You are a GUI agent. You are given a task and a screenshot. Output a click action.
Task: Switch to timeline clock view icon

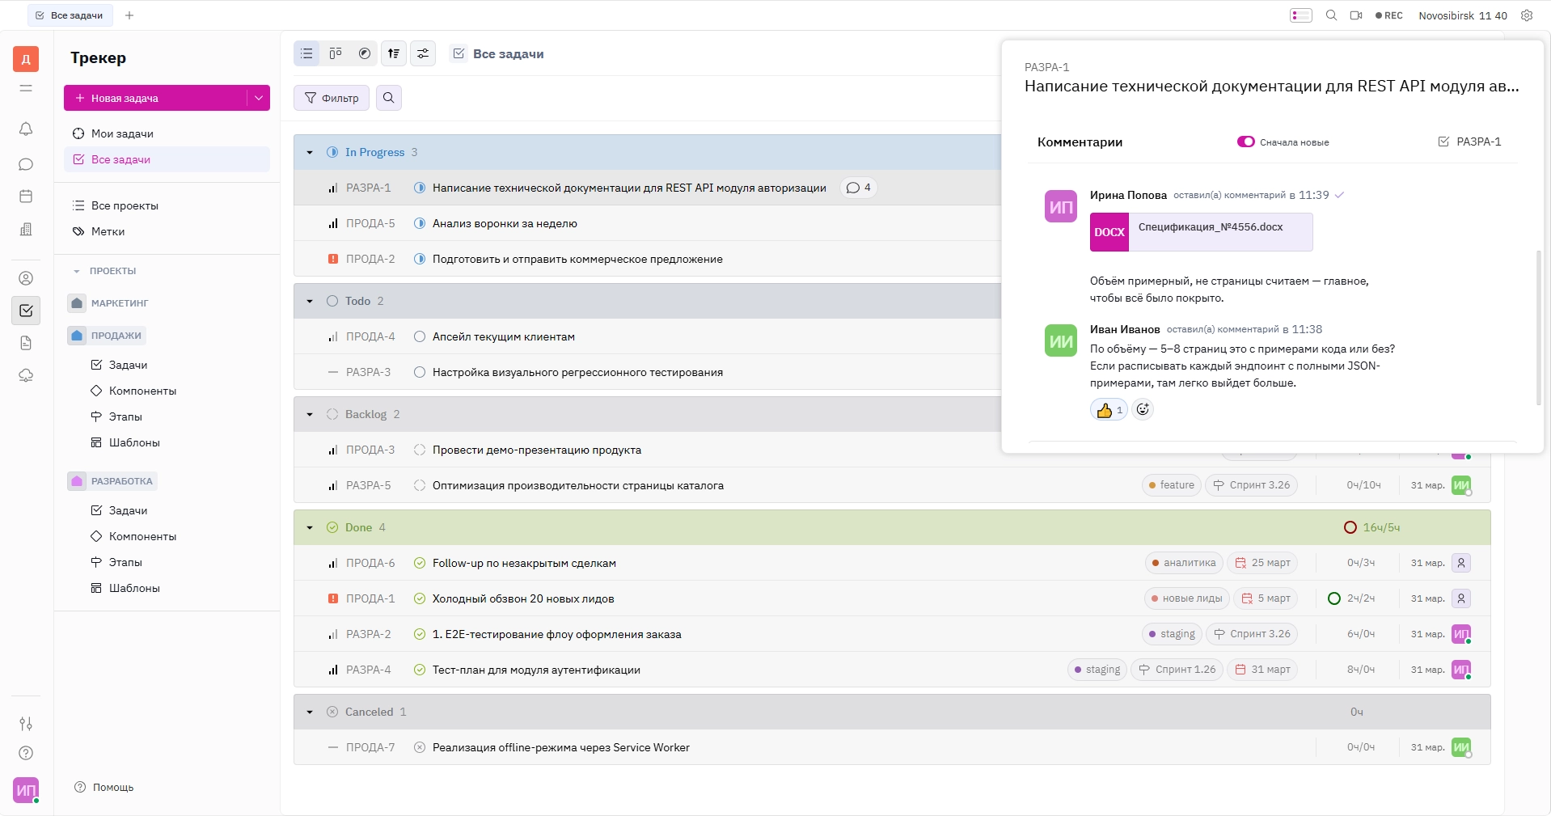[x=365, y=53]
